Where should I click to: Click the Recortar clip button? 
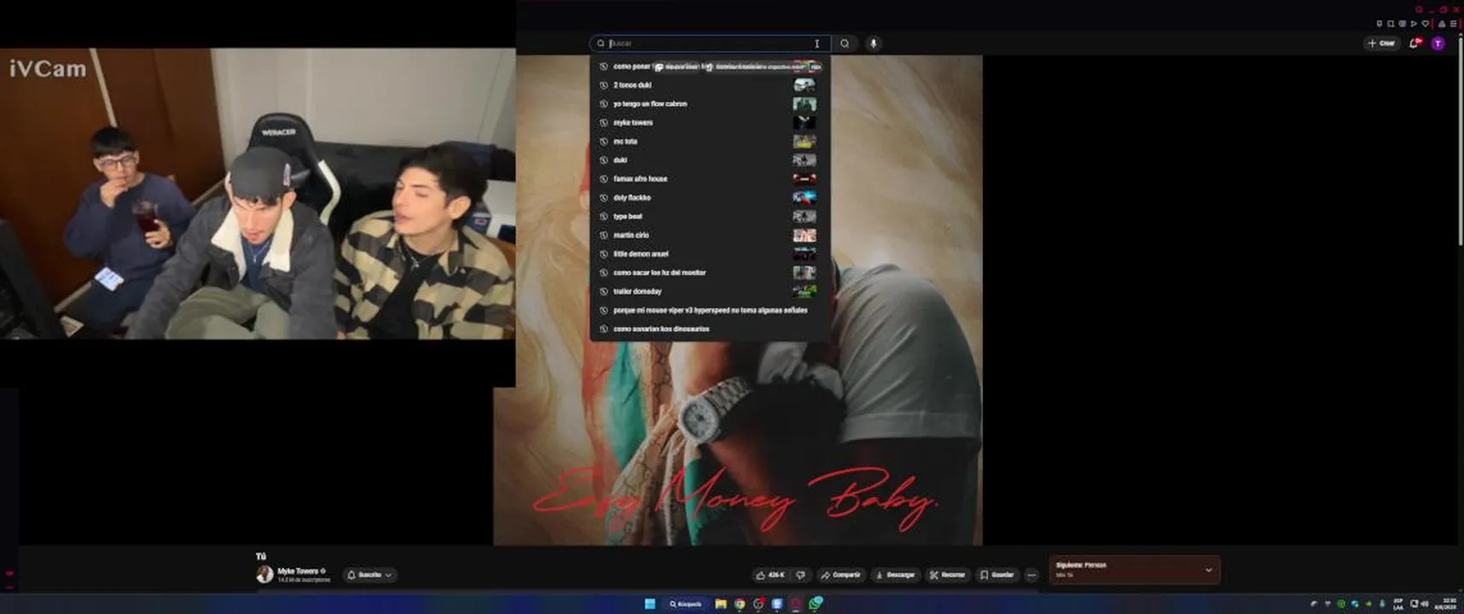click(948, 575)
